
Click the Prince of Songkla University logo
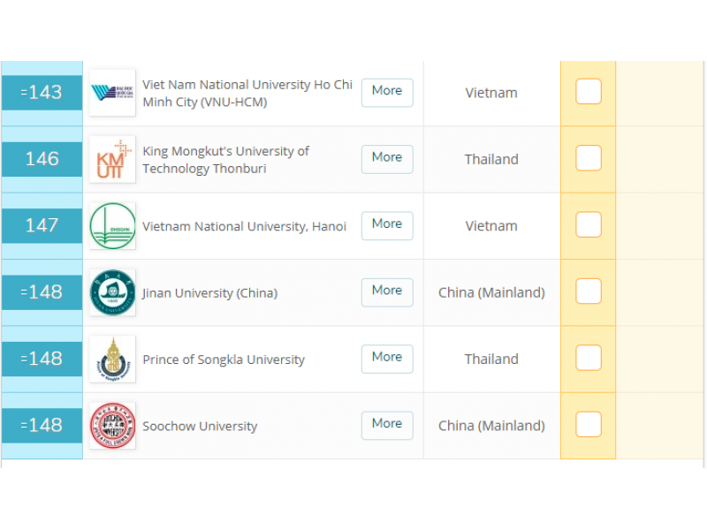[111, 359]
